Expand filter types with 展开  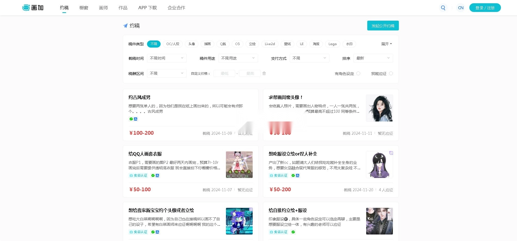tap(386, 44)
